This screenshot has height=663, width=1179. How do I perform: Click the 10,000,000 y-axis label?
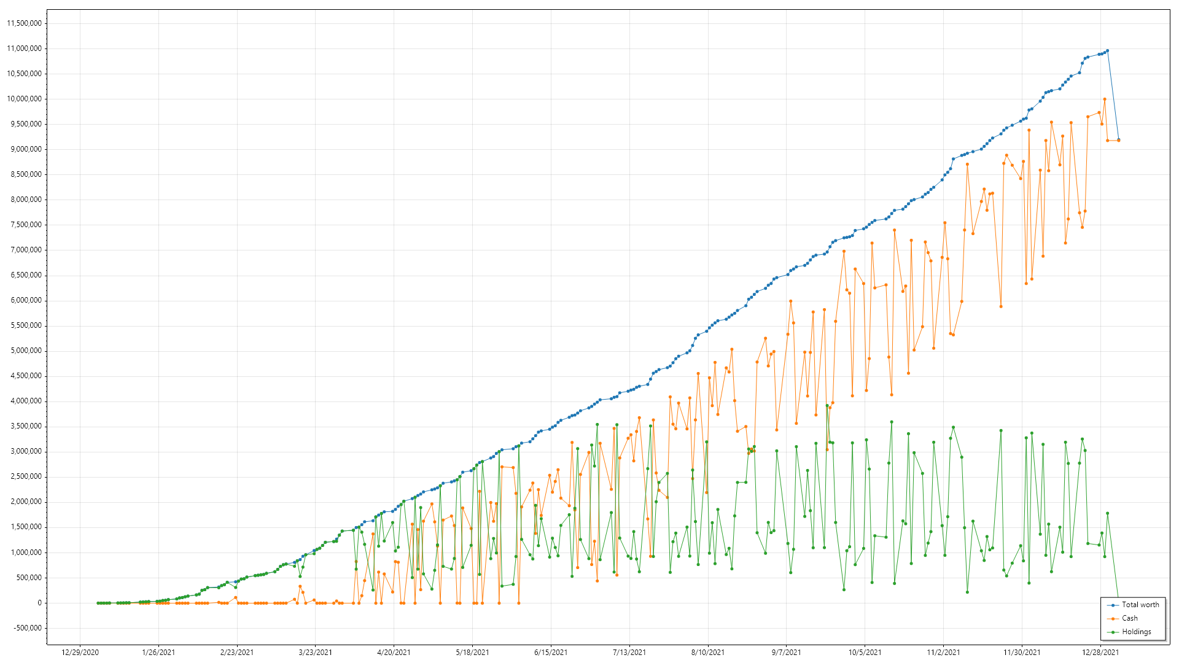(x=25, y=99)
